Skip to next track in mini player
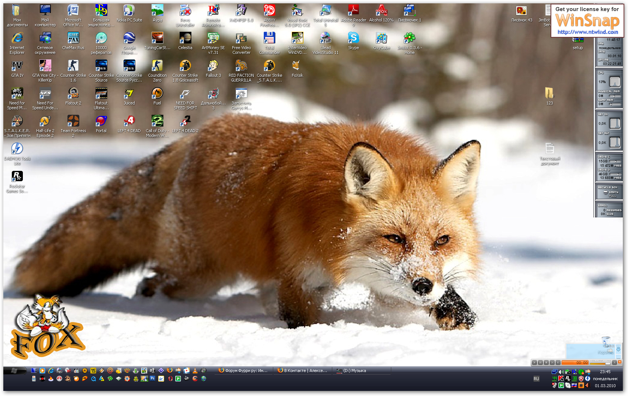 click(x=558, y=362)
